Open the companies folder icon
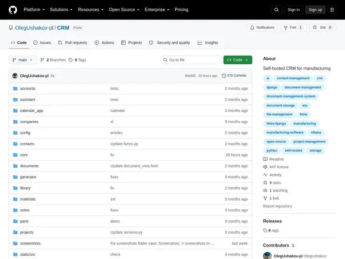This screenshot has height=259, width=345. click(x=15, y=121)
